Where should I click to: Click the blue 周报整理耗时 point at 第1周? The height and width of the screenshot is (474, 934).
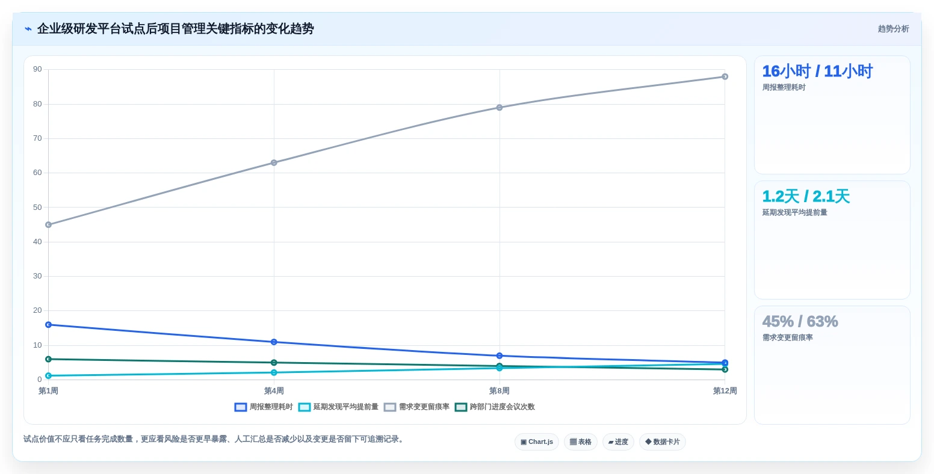point(49,325)
